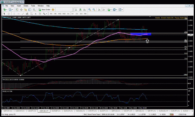Expand the New Chart dropdown arrow

[x=7, y=10]
